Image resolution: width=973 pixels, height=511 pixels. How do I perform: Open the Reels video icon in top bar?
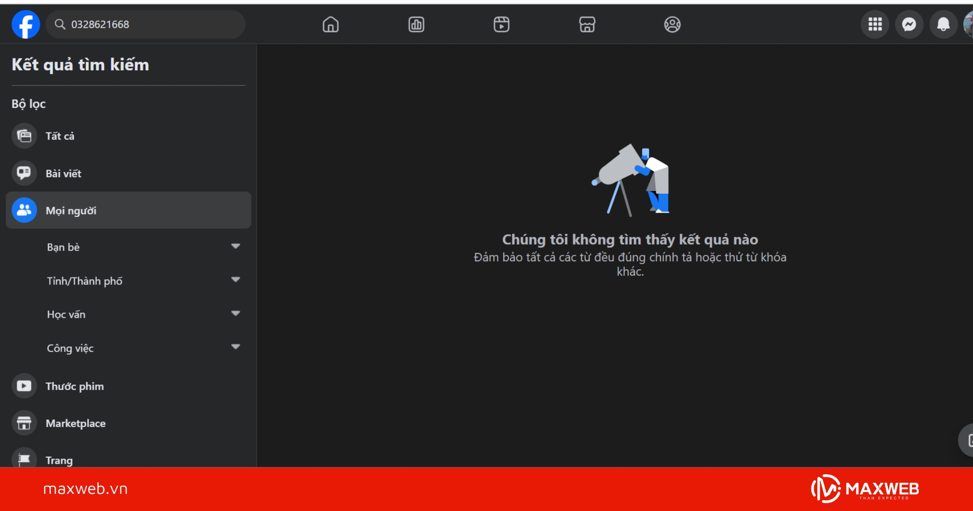coord(501,25)
